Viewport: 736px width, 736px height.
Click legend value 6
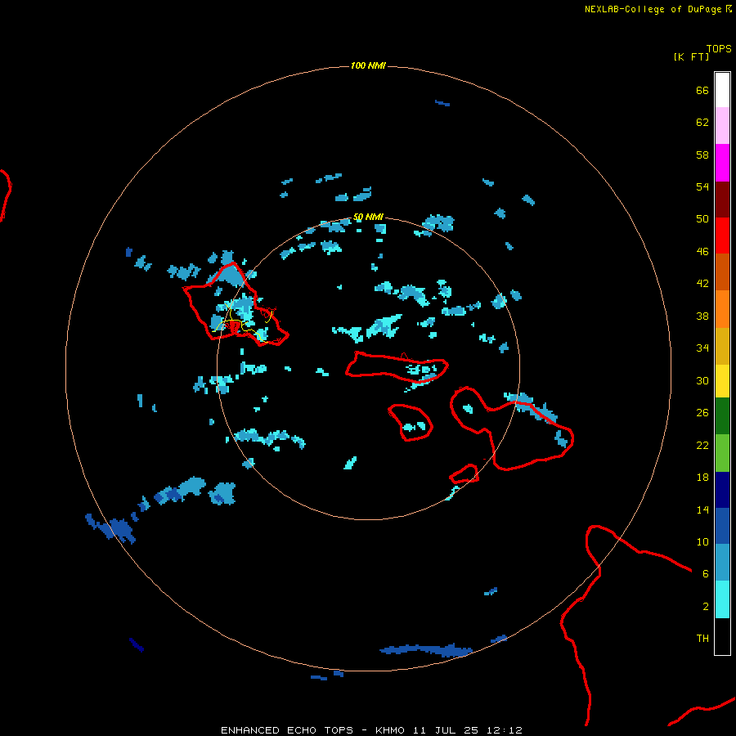706,574
